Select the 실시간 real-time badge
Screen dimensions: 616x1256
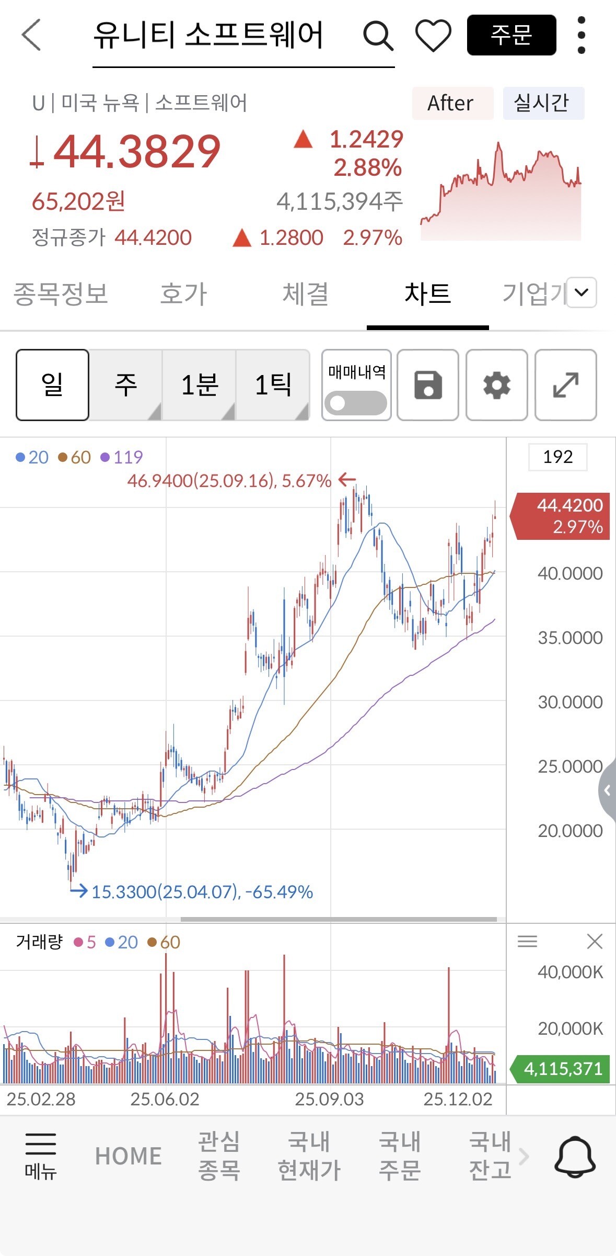(x=543, y=103)
